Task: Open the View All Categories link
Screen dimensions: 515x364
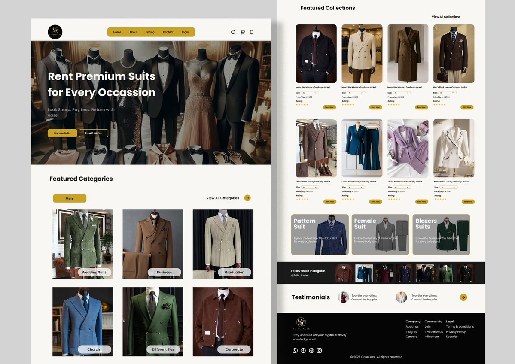Action: coord(222,198)
